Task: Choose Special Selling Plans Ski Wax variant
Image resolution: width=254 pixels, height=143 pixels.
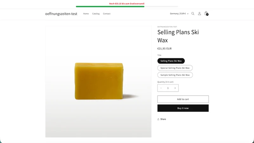Action: click(175, 68)
